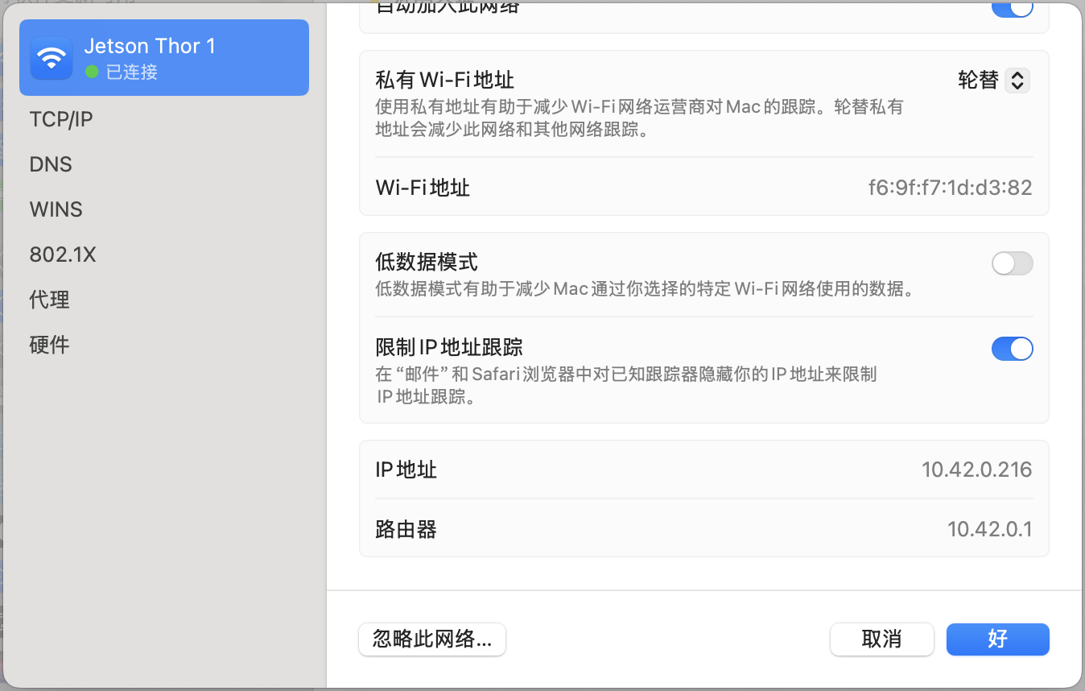Screen dimensions: 1085x691
Task: Click the IP address value 10.42.0.216
Action: point(976,470)
